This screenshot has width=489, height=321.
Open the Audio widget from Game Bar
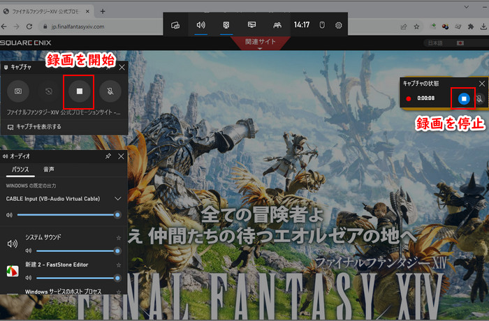(200, 24)
